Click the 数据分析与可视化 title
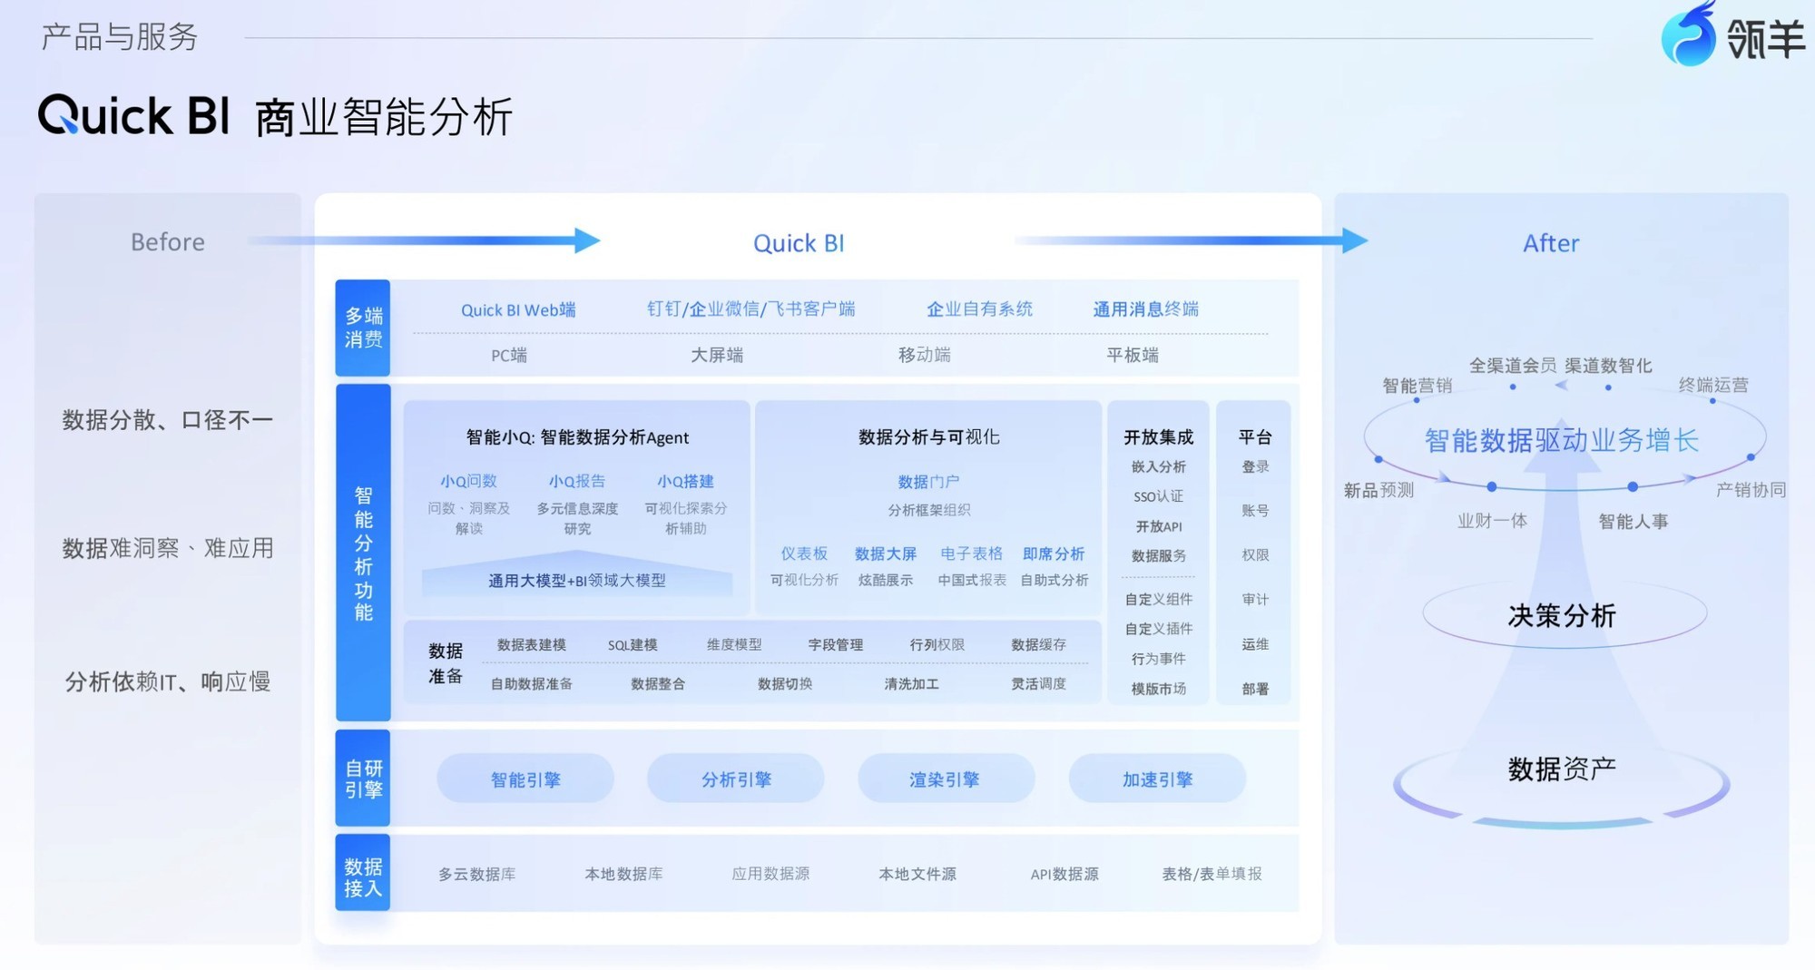 click(x=928, y=436)
